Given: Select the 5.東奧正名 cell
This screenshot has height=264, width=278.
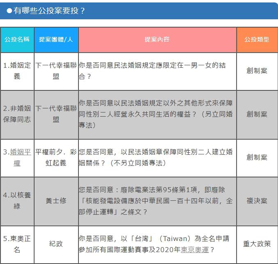Looking at the screenshot, I should tap(17, 244).
